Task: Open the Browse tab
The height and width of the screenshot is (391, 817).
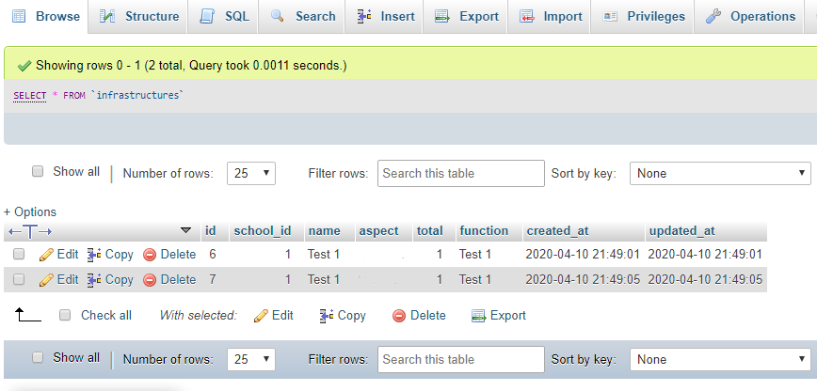Action: click(x=45, y=17)
